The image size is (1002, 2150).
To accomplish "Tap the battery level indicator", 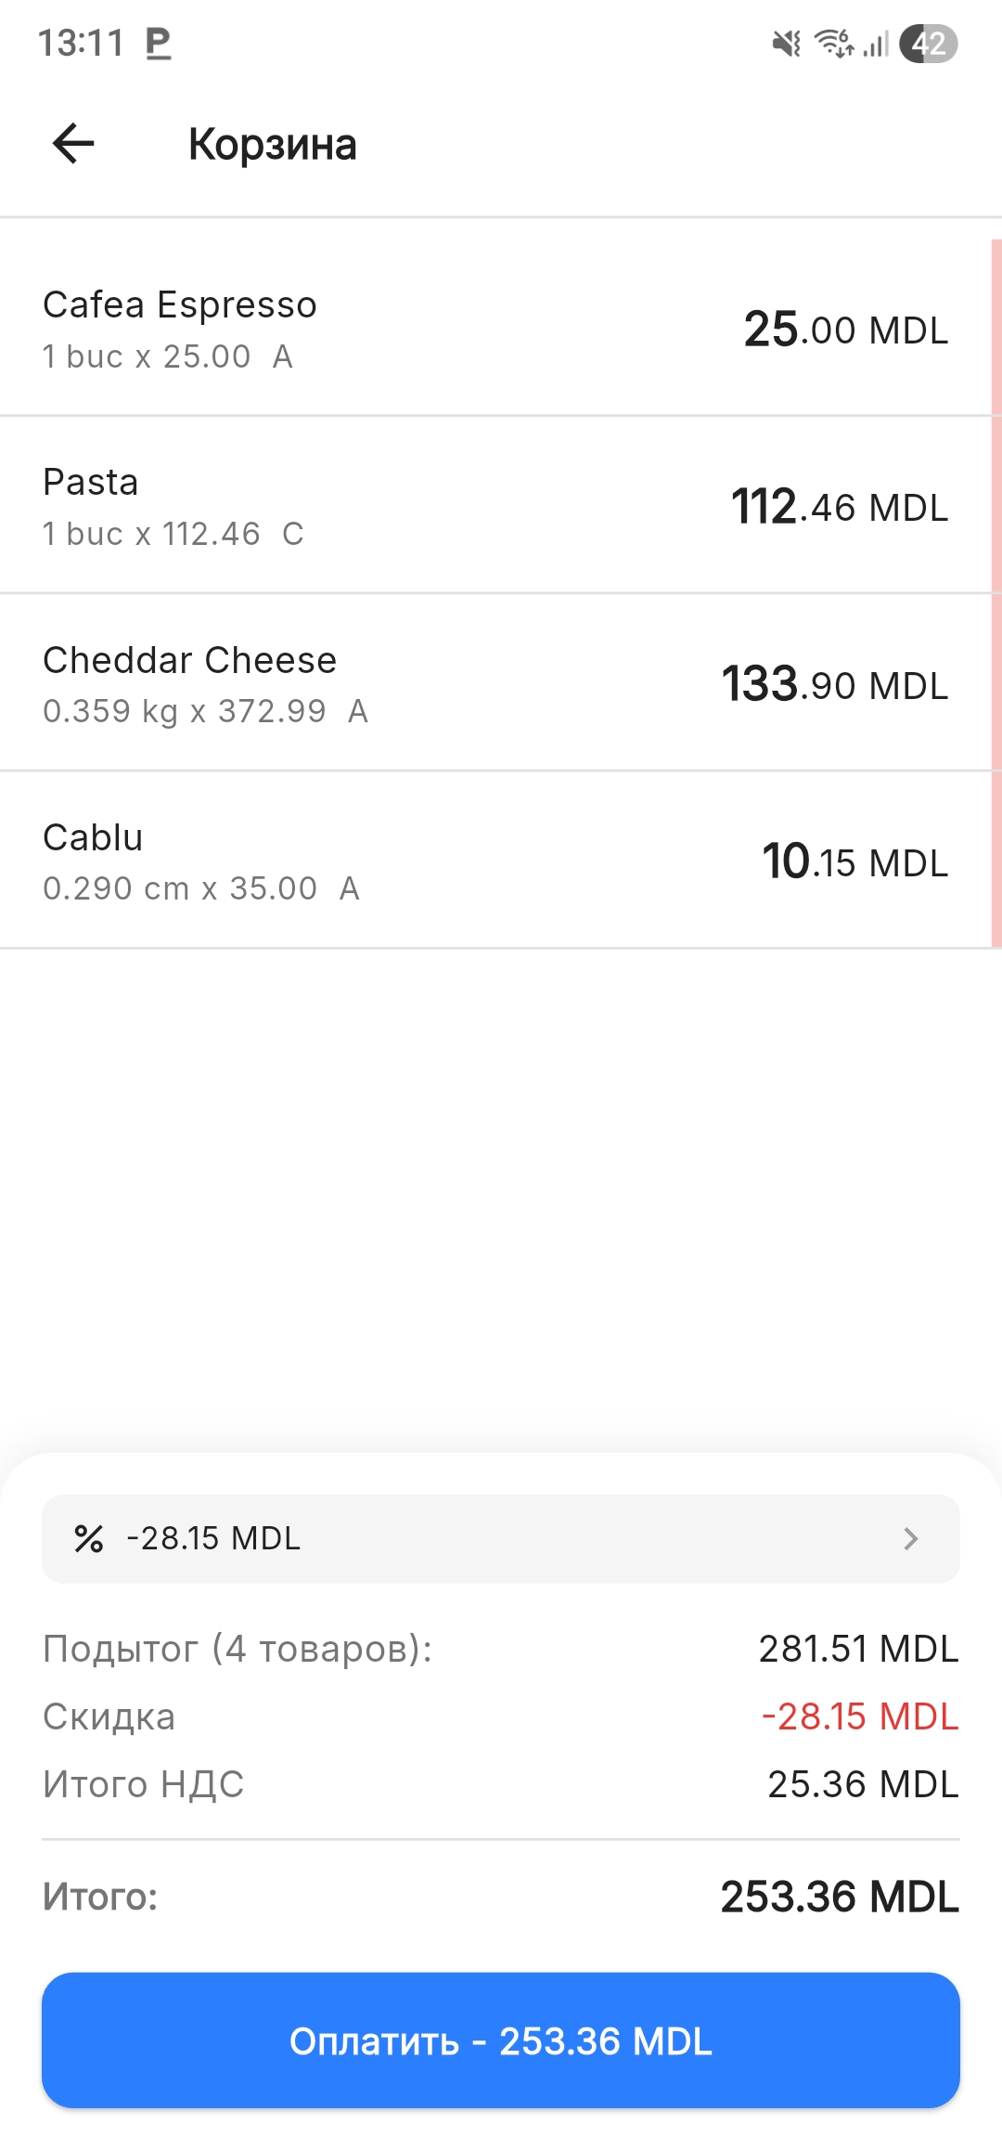I will coord(928,43).
